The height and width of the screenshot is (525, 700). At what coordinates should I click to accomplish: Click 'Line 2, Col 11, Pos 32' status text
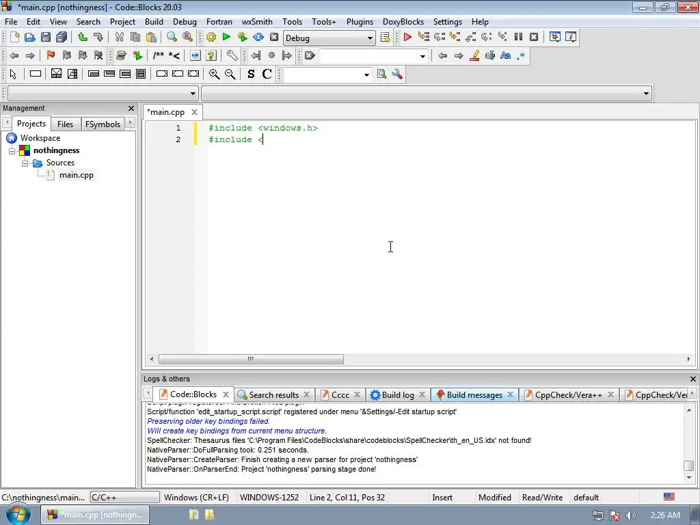point(347,498)
